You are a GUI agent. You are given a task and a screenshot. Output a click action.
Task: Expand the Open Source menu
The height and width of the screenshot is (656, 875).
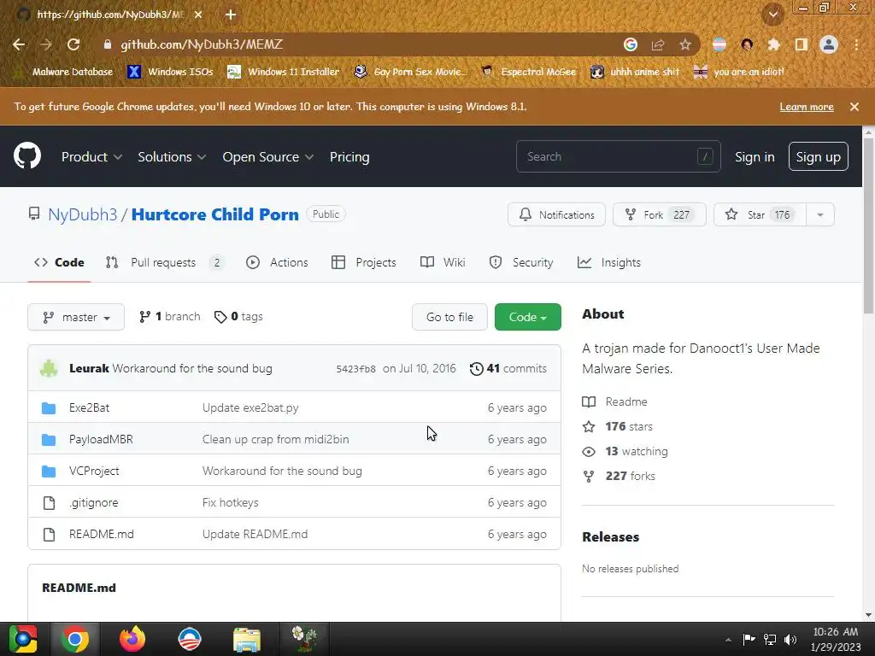coord(267,157)
